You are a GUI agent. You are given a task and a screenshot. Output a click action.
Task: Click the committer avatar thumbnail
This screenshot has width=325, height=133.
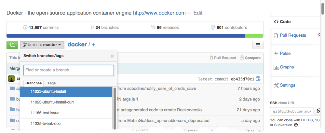click(11, 79)
